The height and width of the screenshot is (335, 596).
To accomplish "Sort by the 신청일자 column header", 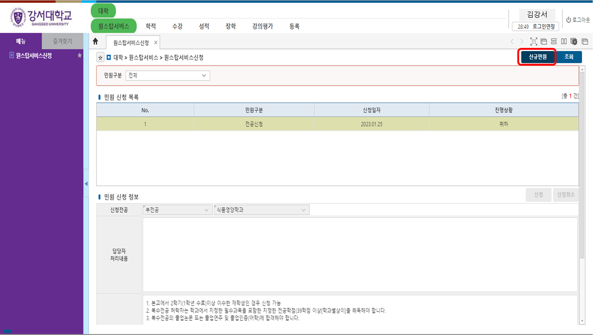I will [x=372, y=110].
